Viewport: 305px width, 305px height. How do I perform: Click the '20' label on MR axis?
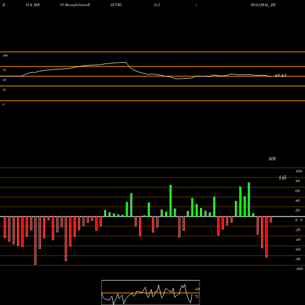298,210
